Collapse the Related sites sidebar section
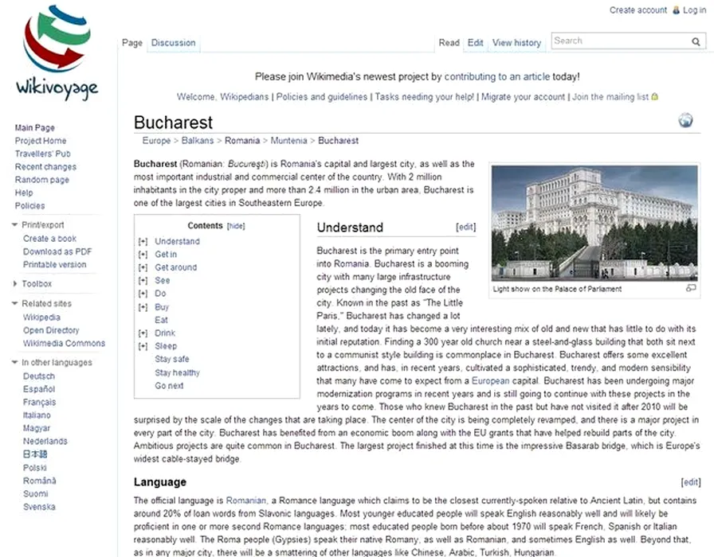714x557 pixels. pyautogui.click(x=15, y=304)
